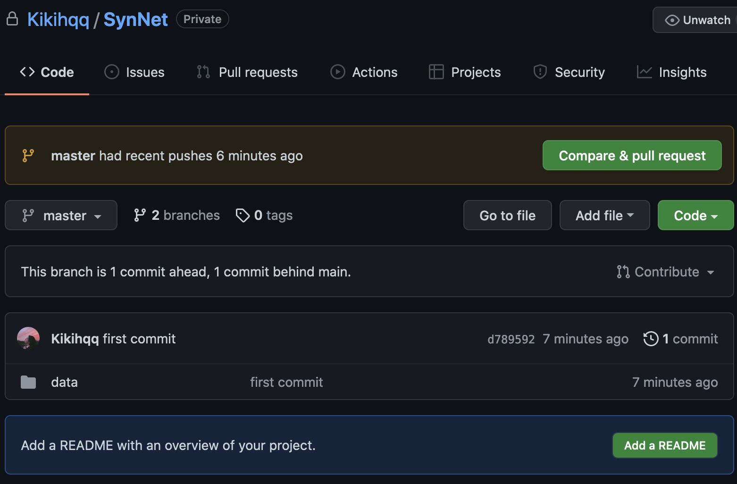Click the tag icon beside 0 tags
Screen dimensions: 737x484
click(243, 215)
